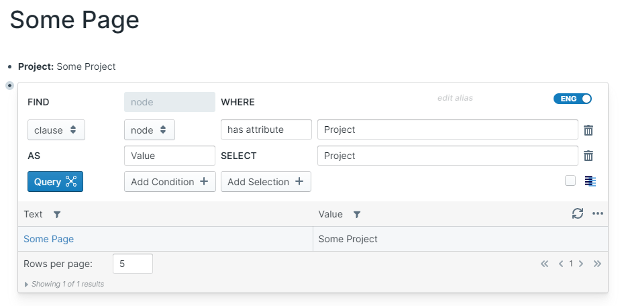The width and height of the screenshot is (624, 306).
Task: Go to the last results page
Action: [597, 264]
